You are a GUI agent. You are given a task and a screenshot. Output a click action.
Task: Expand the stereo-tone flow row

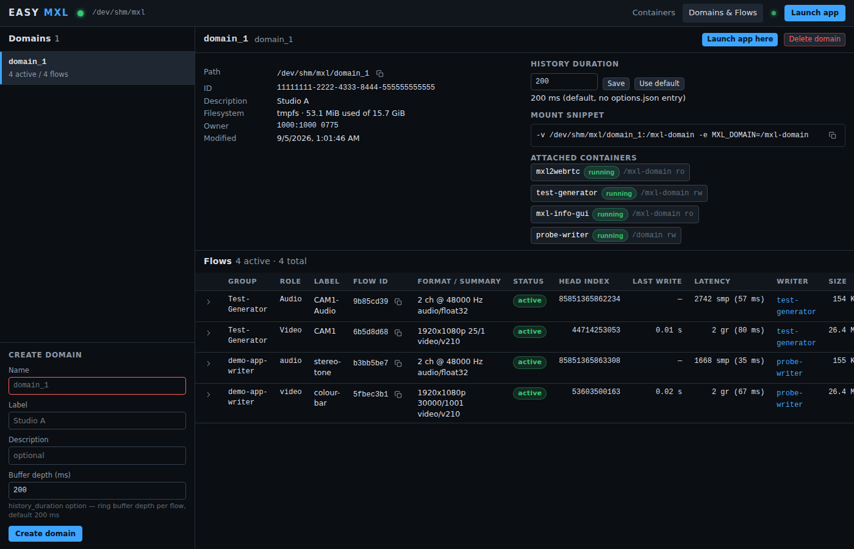tap(209, 364)
